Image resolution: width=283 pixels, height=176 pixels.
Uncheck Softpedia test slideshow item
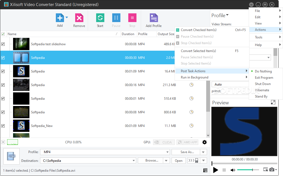click(3, 44)
